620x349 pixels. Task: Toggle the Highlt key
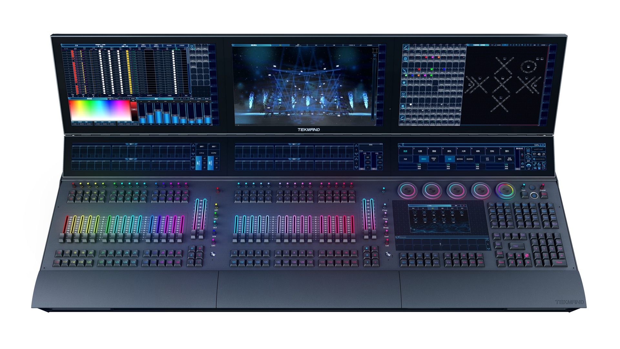[507, 235]
